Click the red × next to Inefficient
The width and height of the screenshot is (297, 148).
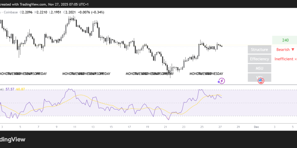tap(296, 59)
